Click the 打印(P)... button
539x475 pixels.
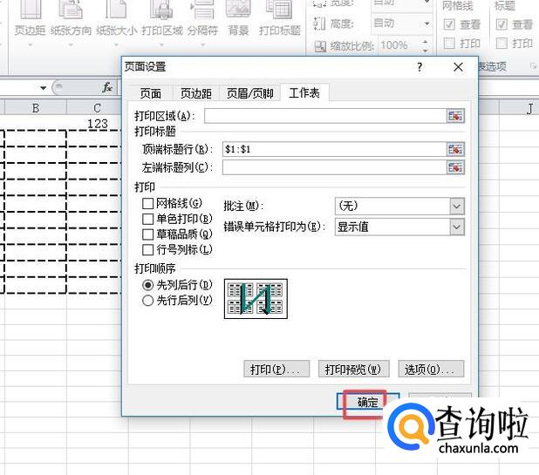(276, 370)
